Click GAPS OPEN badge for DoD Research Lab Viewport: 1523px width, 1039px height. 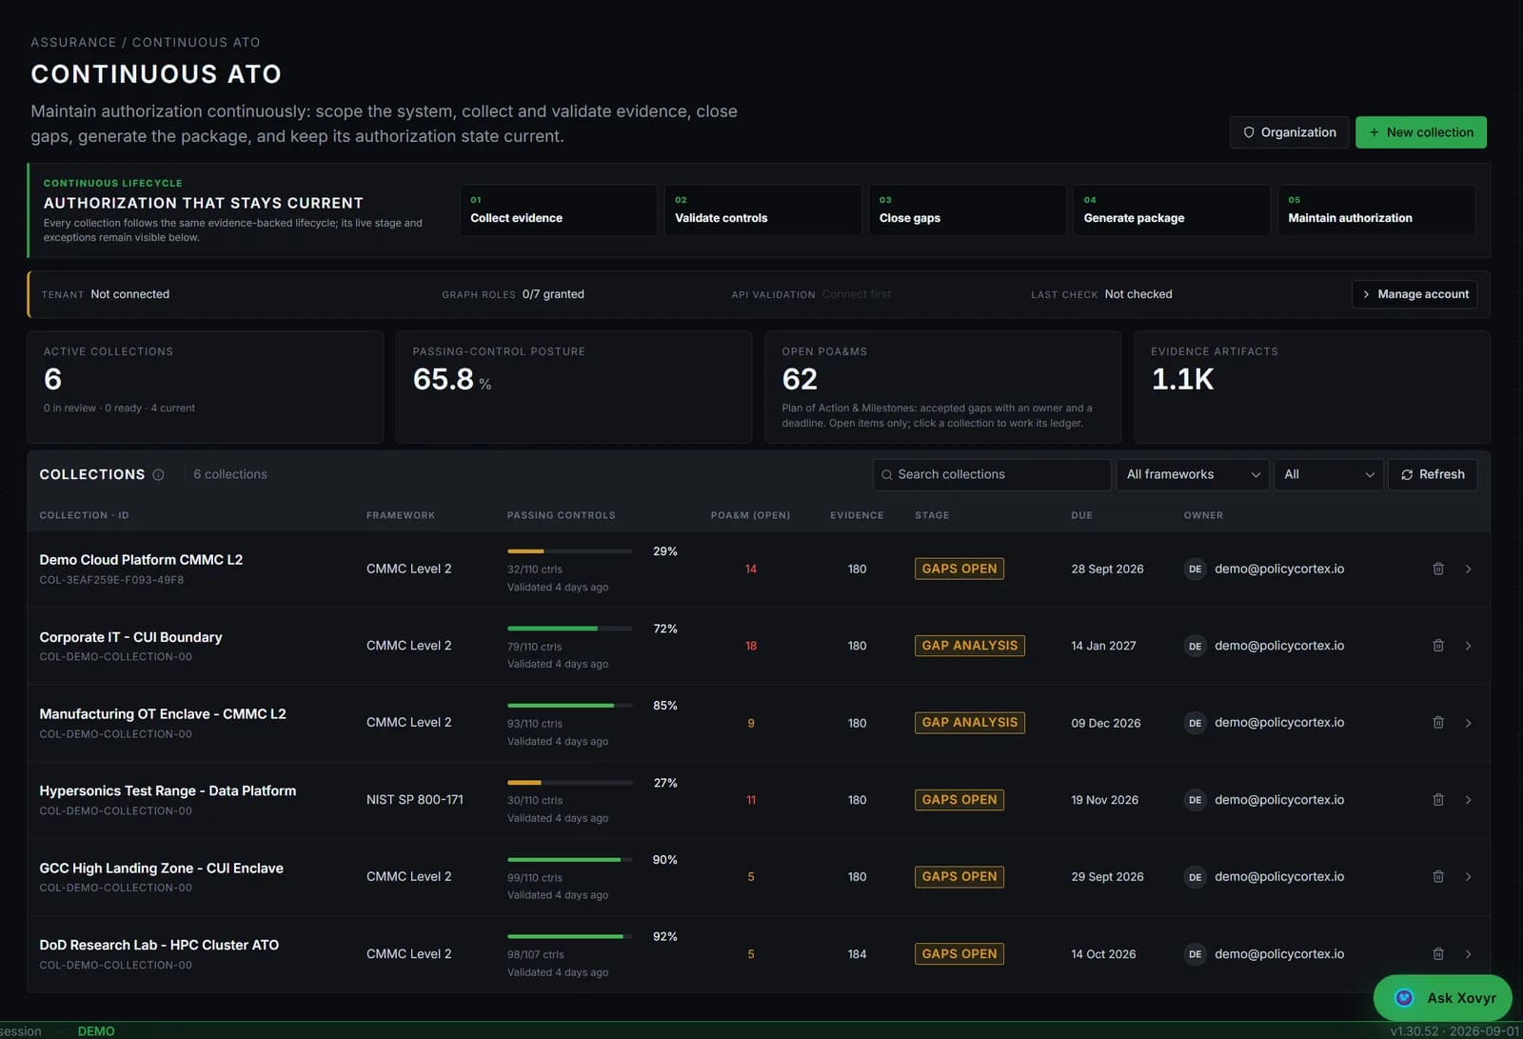pyautogui.click(x=959, y=953)
